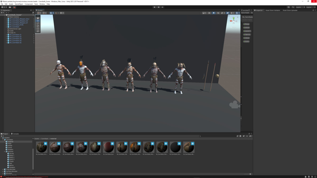Click the Play button
Screen dimensions: 317x178
(x=155, y=7)
